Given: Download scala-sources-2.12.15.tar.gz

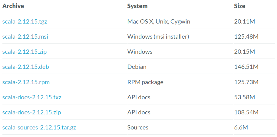Looking at the screenshot, I should coord(39,127).
